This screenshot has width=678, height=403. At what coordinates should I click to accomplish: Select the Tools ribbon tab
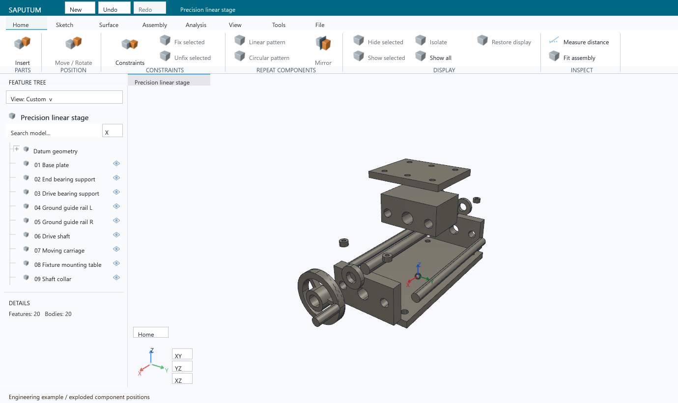point(279,25)
